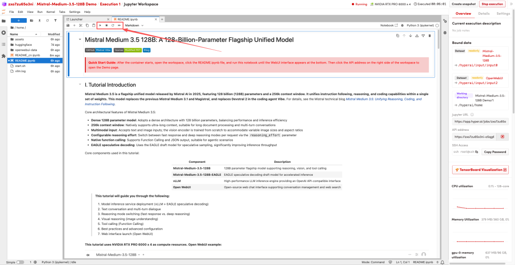Viewport: 515px width, 265px height.
Task: Copy the selected cell from the notebook toolbar
Action: point(87,25)
